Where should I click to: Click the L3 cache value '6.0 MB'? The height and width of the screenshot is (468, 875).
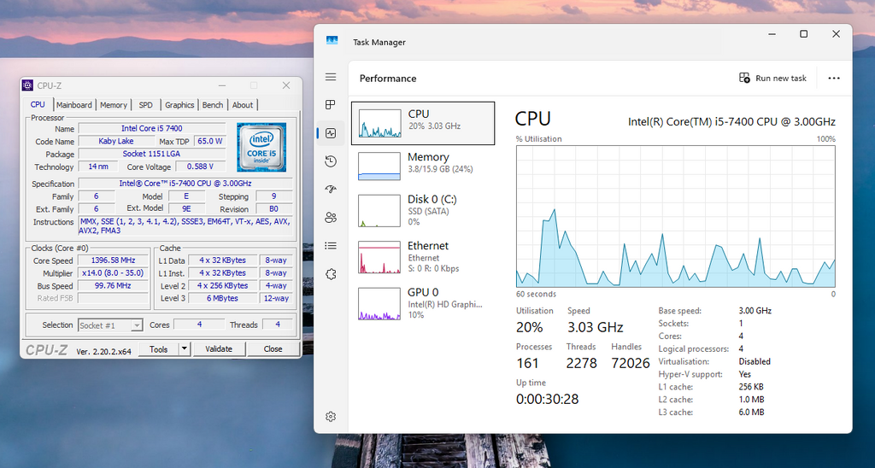tap(751, 412)
